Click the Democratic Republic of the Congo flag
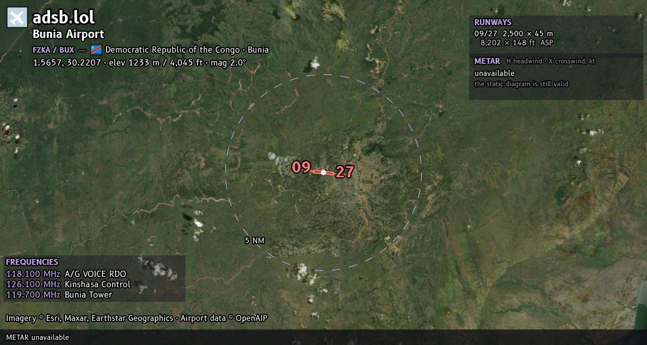This screenshot has width=647, height=345. pyautogui.click(x=96, y=50)
